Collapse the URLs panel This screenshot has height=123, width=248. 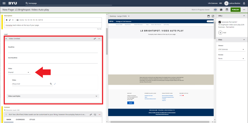tap(244, 16)
